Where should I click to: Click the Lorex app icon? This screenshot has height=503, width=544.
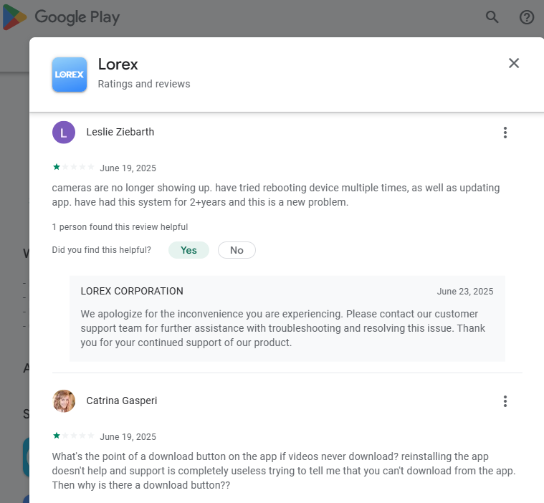[x=70, y=75]
